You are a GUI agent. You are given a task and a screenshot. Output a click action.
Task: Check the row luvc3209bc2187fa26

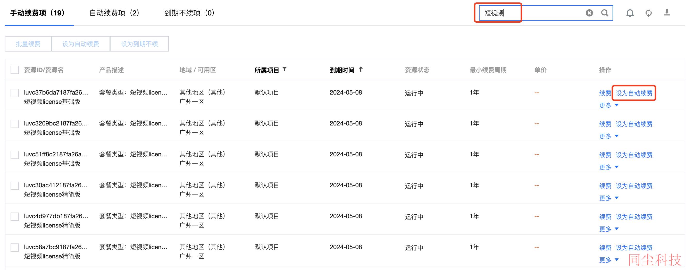coord(15,124)
